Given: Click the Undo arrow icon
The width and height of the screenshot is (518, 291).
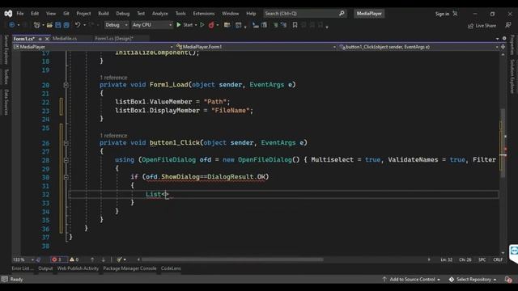Looking at the screenshot, I should point(78,25).
